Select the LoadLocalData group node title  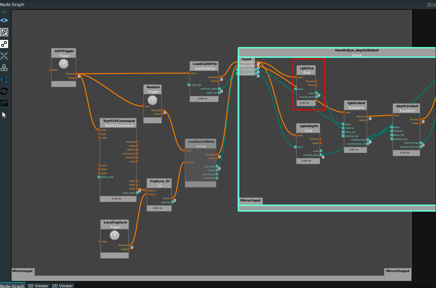tap(201, 141)
